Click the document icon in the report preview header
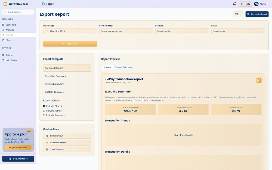 tap(258, 80)
